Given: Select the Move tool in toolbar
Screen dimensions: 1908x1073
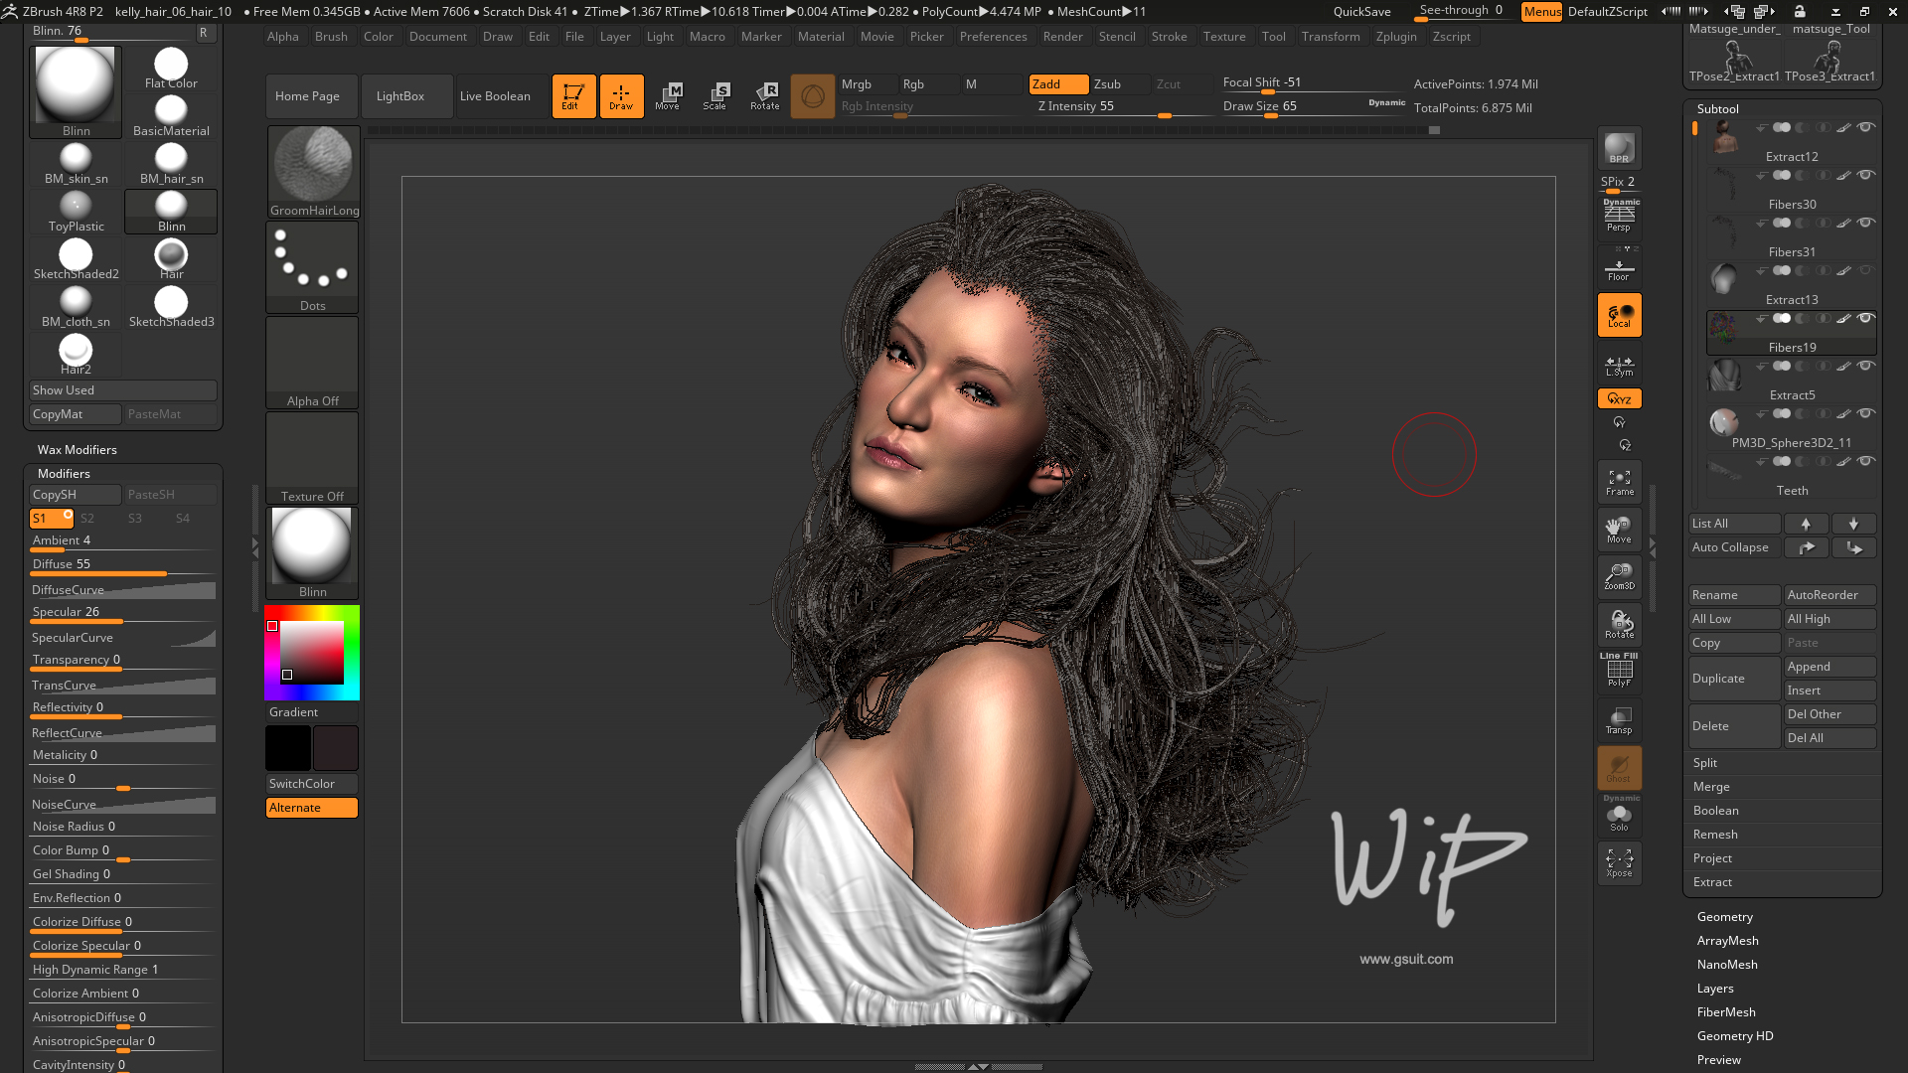Looking at the screenshot, I should coord(669,93).
